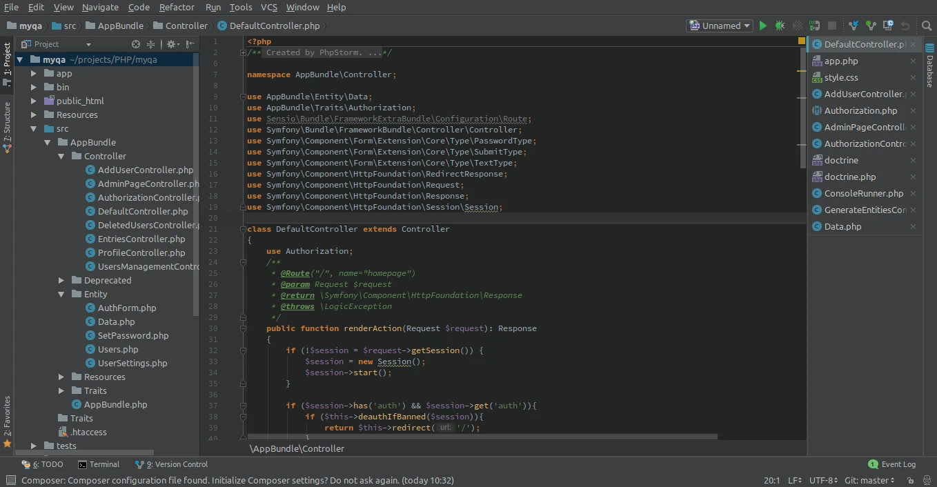Close the style.css tab
The height and width of the screenshot is (487, 937).
(912, 77)
